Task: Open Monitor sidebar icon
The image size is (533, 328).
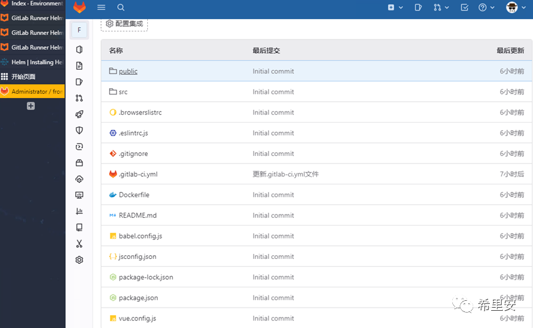Action: (x=79, y=195)
